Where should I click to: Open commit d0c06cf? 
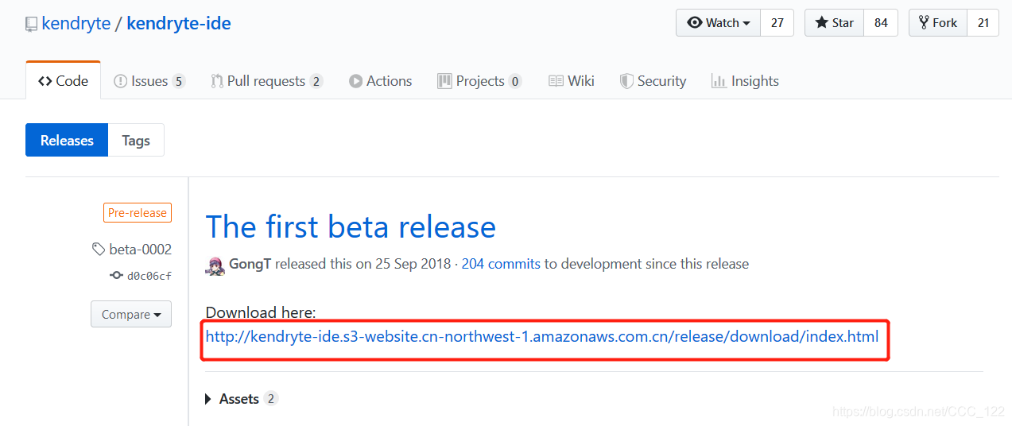click(x=149, y=276)
